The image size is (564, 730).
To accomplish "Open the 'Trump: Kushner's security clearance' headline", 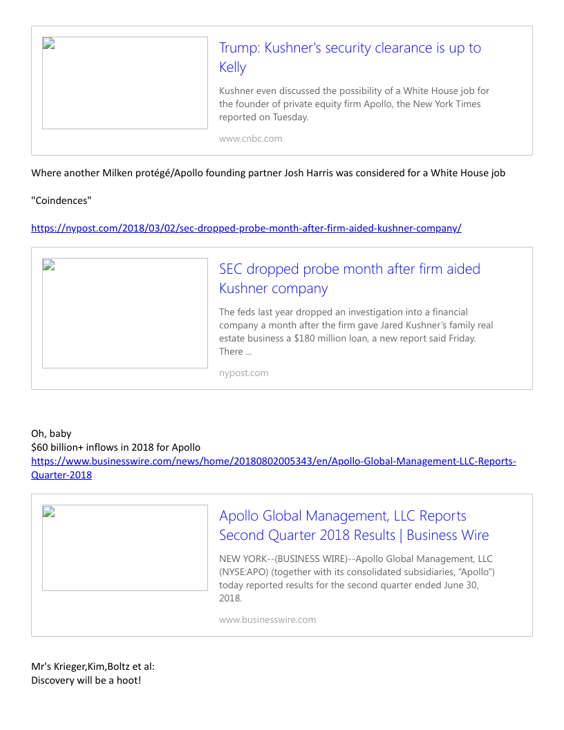I will (350, 57).
